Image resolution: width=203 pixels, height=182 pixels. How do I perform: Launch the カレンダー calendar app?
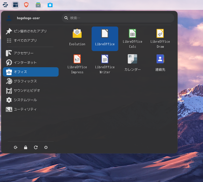132,64
